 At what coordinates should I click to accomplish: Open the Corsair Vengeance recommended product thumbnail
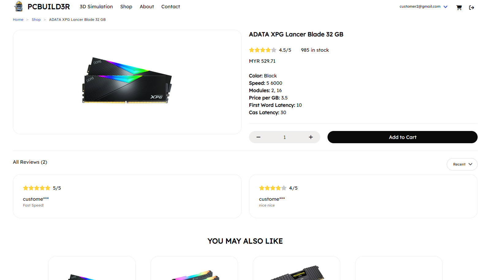(x=296, y=272)
